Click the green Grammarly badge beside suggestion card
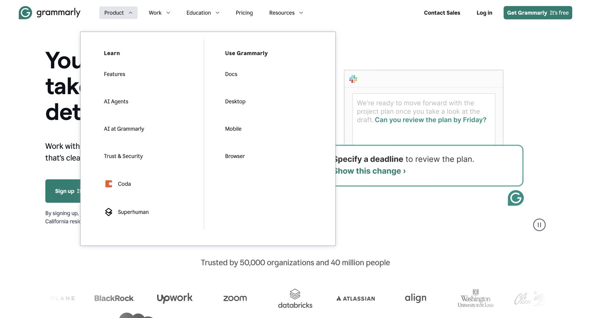The width and height of the screenshot is (591, 318). [x=516, y=198]
